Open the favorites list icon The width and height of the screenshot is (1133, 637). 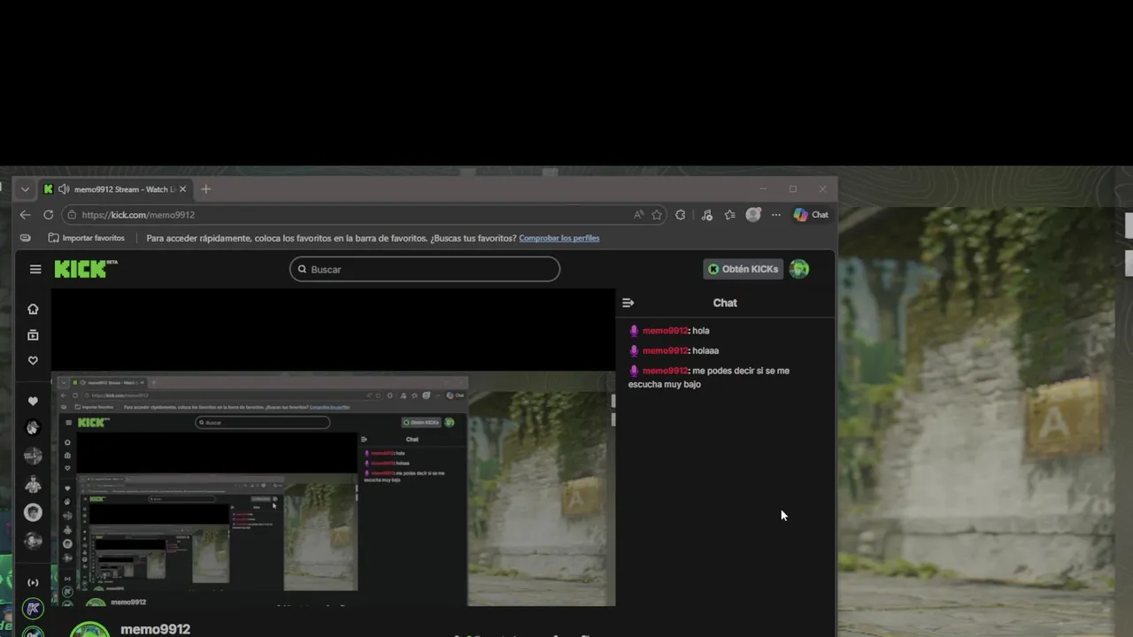(x=729, y=215)
